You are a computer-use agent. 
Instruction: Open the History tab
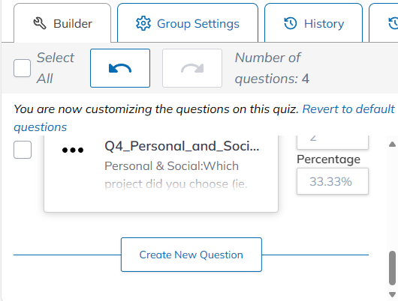tap(313, 23)
